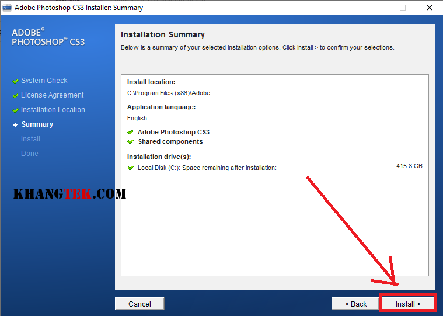The image size is (443, 316).
Task: Click the Install step in sidebar
Action: pos(30,139)
